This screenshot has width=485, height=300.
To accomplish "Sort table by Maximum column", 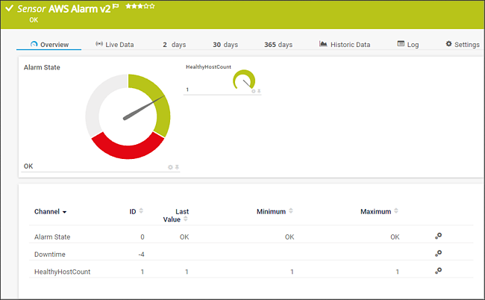I will [x=379, y=211].
